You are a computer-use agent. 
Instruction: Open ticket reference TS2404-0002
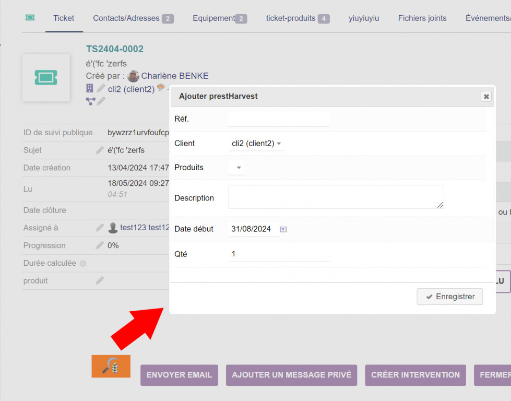[x=115, y=49]
